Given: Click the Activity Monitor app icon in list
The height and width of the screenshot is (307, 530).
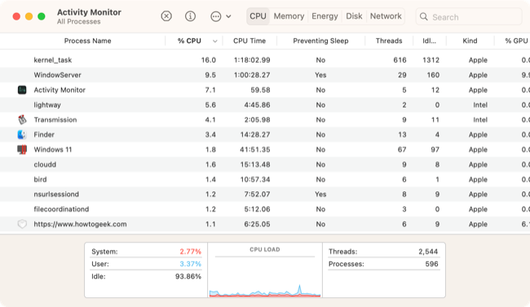Looking at the screenshot, I should [22, 90].
